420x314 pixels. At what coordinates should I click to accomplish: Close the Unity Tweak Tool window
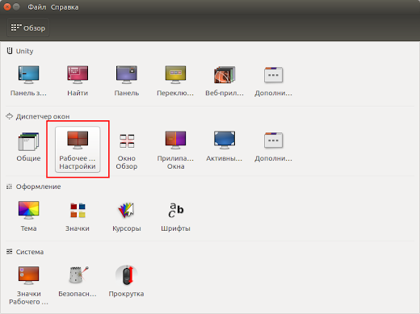click(x=7, y=7)
